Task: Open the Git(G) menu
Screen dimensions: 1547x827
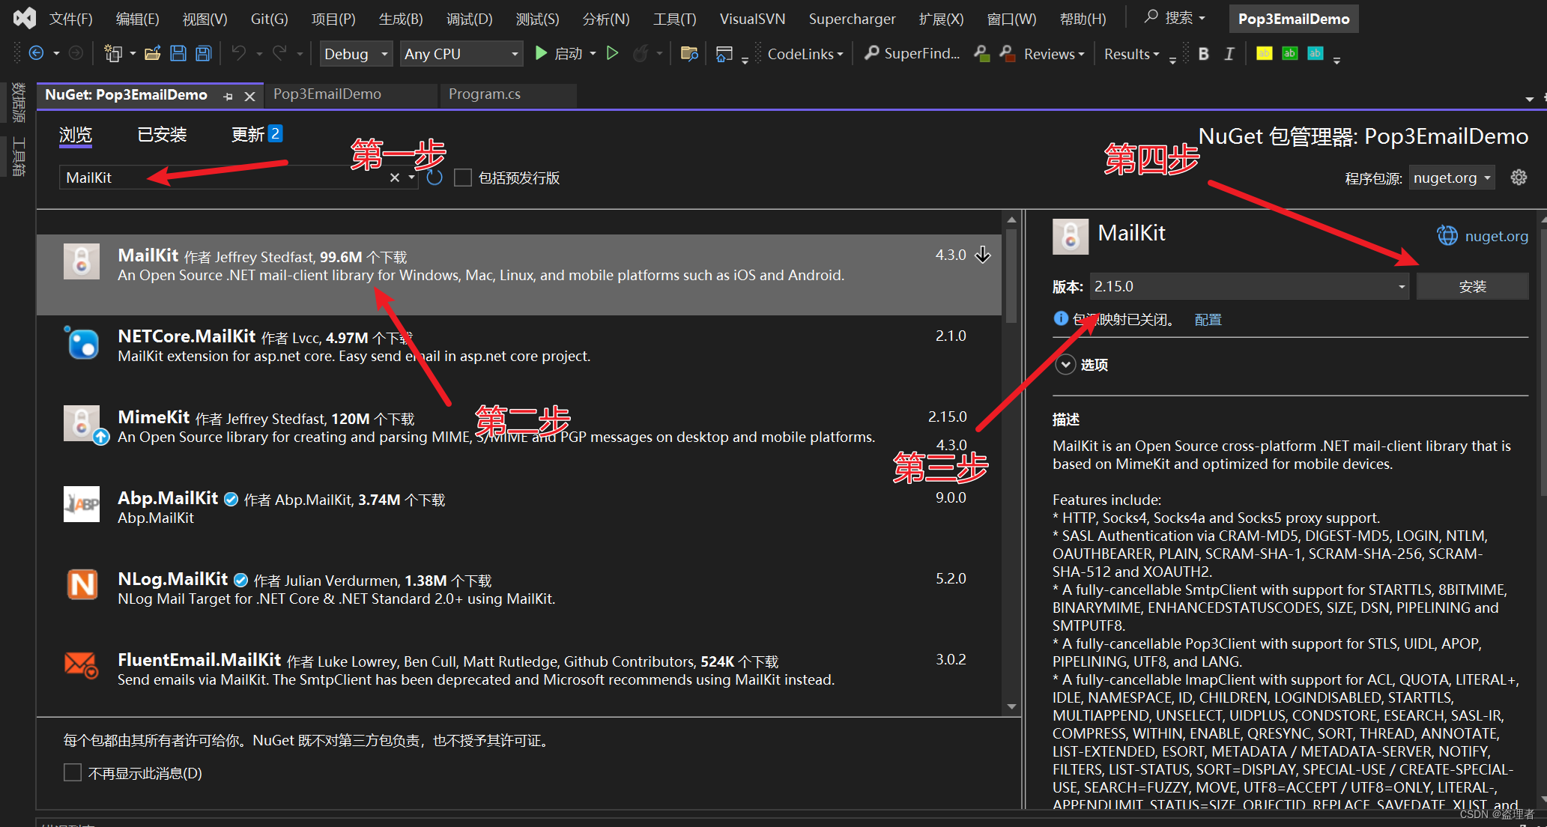Action: pyautogui.click(x=269, y=19)
